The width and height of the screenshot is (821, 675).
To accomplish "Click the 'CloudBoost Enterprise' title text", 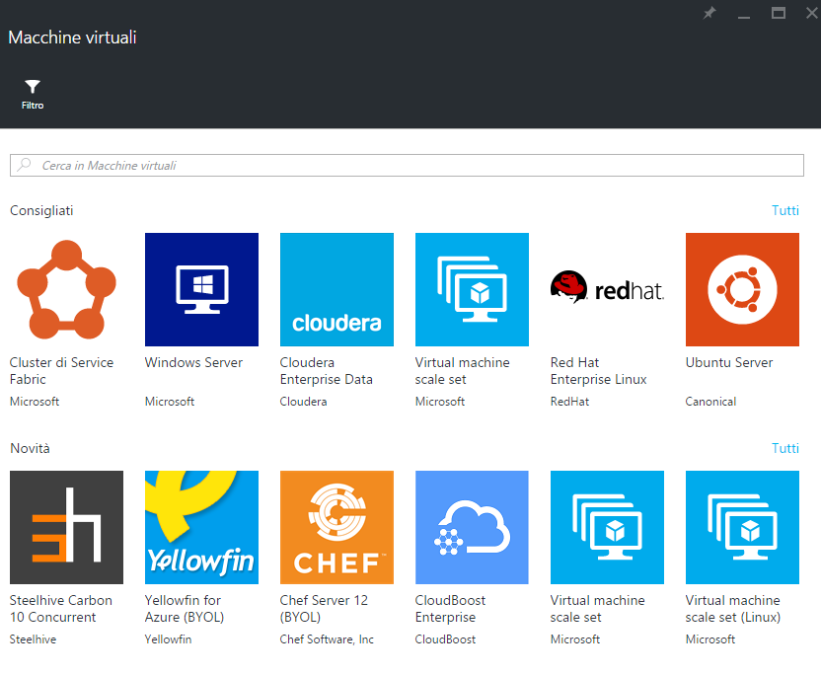I will pos(450,609).
